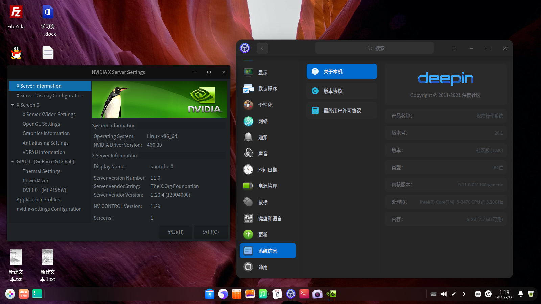Click the dock clock showing 1:19
This screenshot has height=304, width=541.
click(x=504, y=294)
